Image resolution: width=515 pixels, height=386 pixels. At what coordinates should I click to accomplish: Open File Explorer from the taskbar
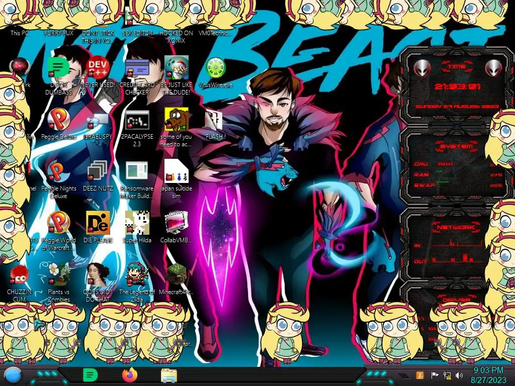(x=169, y=375)
